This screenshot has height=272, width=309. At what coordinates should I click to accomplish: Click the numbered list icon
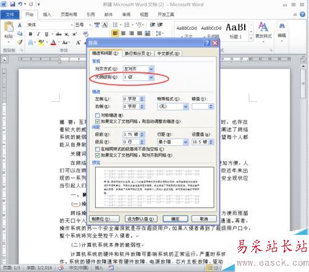[127, 25]
